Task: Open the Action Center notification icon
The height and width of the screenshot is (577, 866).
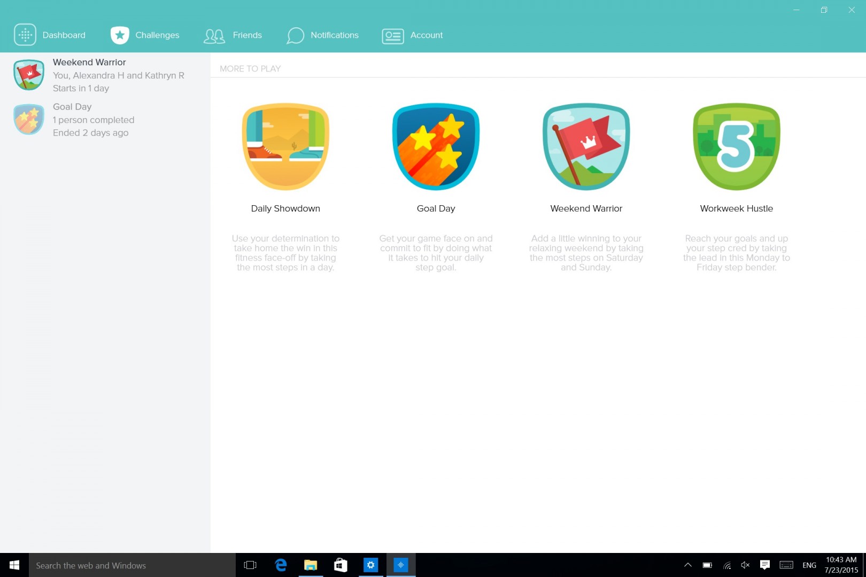Action: coord(765,565)
